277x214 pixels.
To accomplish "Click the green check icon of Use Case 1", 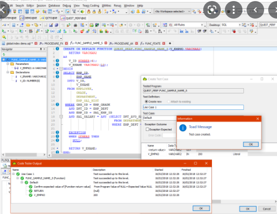I will (18, 174).
